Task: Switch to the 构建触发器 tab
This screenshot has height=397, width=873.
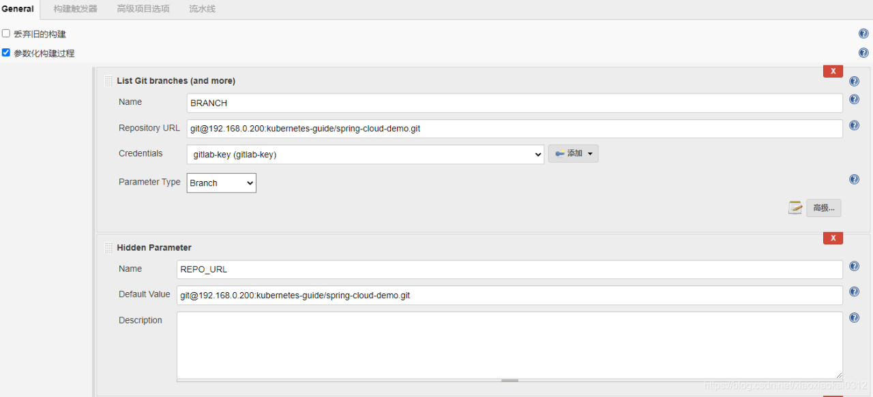Action: [75, 9]
